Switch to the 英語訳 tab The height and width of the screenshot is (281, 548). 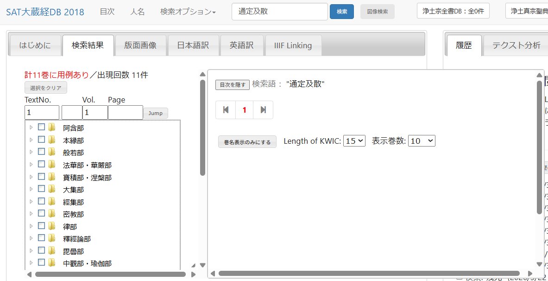point(241,45)
